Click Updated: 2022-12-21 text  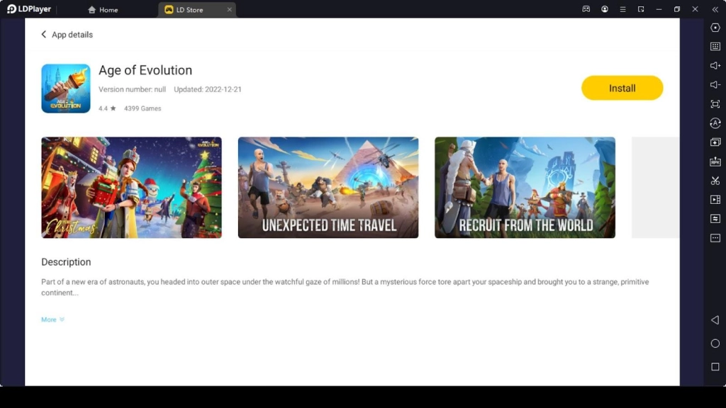click(208, 89)
